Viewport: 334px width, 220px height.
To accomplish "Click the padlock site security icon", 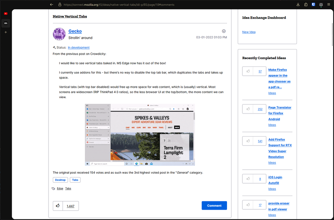I will 60,4.
